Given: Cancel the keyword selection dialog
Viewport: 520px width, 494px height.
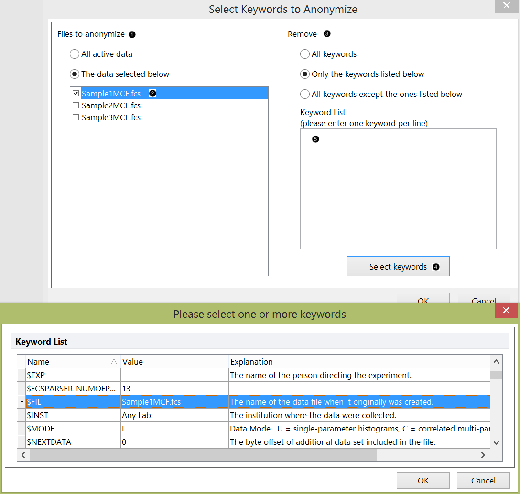Looking at the screenshot, I should pos(483,481).
